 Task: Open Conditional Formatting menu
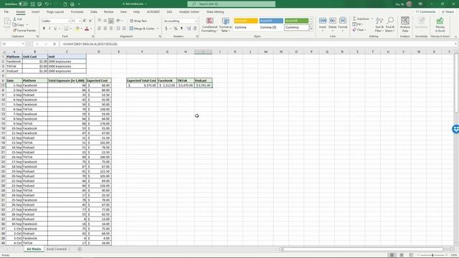point(209,24)
